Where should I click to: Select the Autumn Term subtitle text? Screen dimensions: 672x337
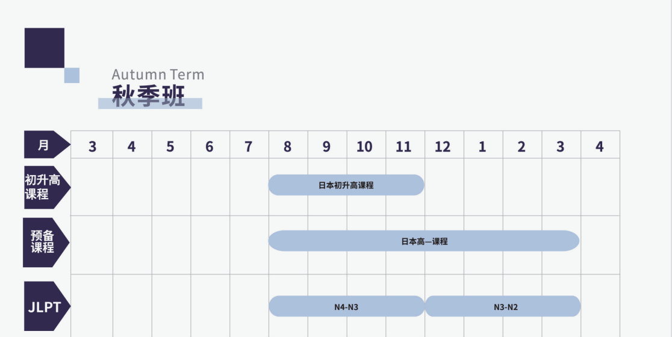click(x=158, y=75)
